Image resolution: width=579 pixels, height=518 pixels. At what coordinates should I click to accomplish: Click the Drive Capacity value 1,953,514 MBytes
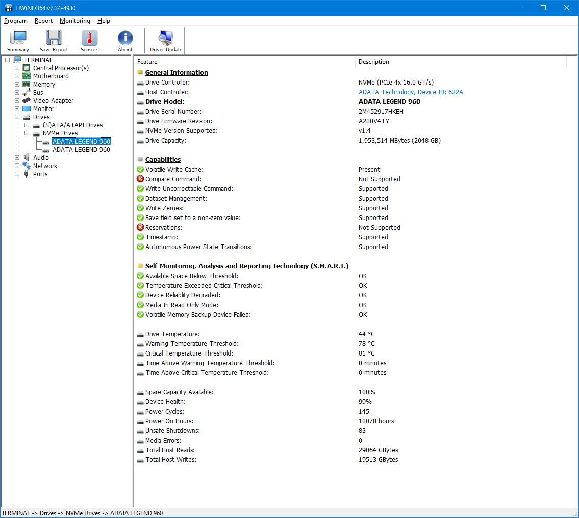coord(399,141)
